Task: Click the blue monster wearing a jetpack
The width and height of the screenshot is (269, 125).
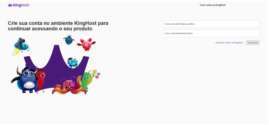Action: tap(22, 44)
